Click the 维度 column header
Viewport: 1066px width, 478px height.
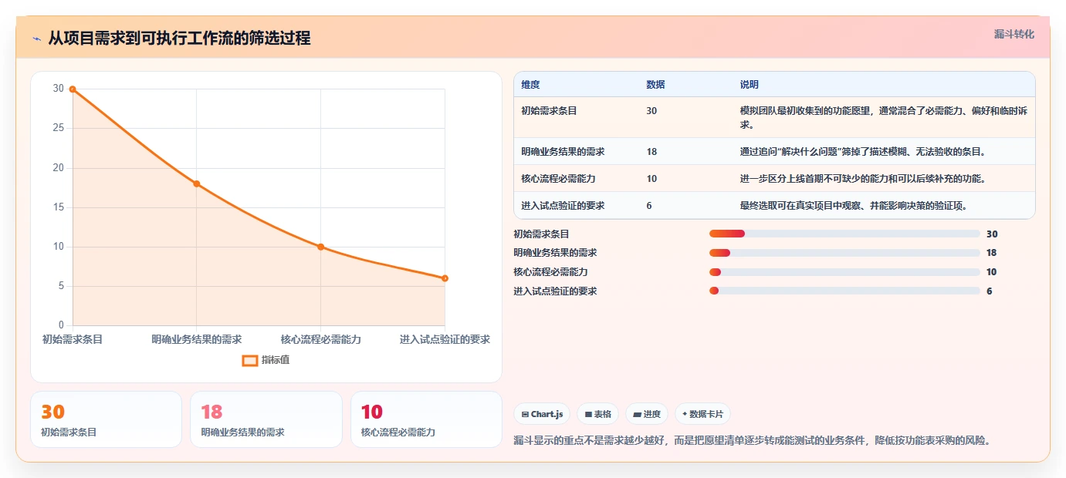[530, 85]
